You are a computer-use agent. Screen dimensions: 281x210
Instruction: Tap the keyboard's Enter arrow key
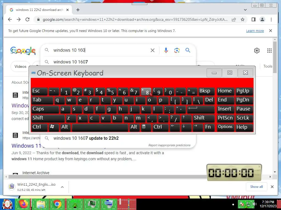point(201,109)
